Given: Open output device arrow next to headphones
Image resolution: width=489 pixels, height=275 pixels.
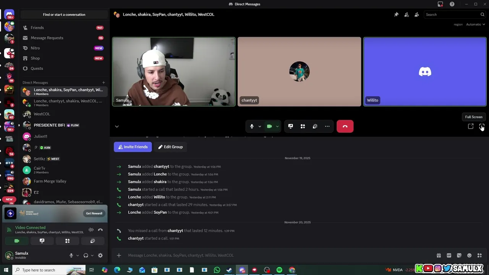Looking at the screenshot, I should pos(92,256).
